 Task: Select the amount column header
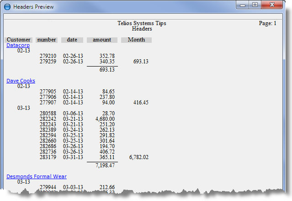point(102,40)
